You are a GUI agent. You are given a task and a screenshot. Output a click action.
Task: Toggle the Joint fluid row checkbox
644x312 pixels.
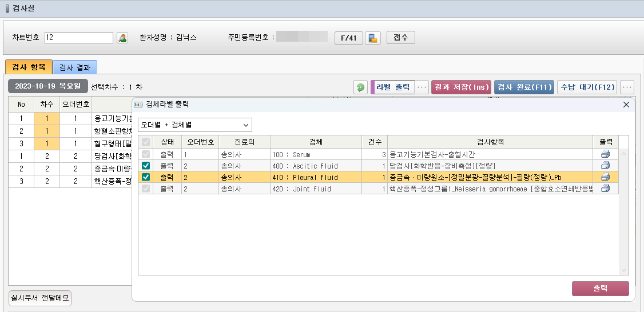(x=146, y=189)
